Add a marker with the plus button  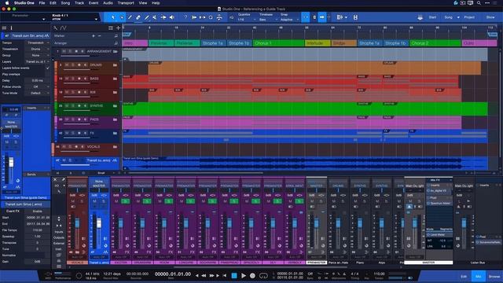(x=94, y=36)
